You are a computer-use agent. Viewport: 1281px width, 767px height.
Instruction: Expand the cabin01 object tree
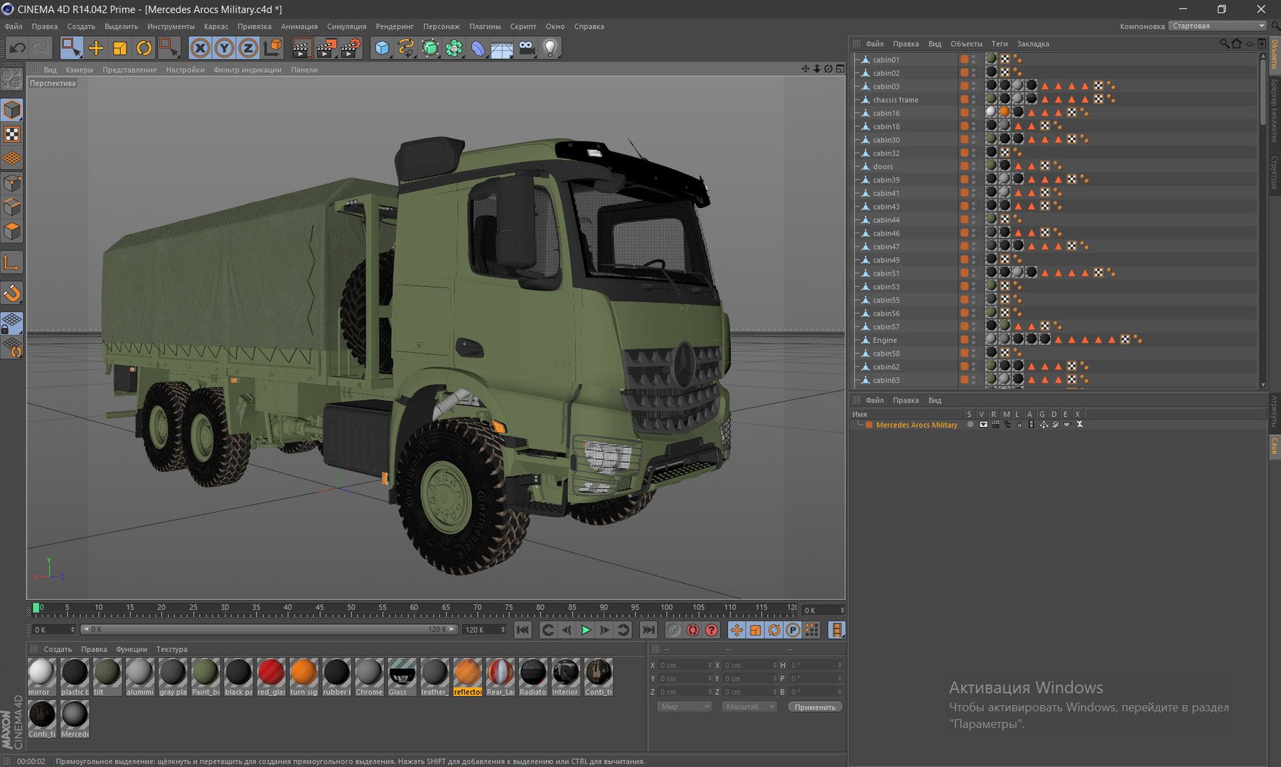click(x=857, y=60)
